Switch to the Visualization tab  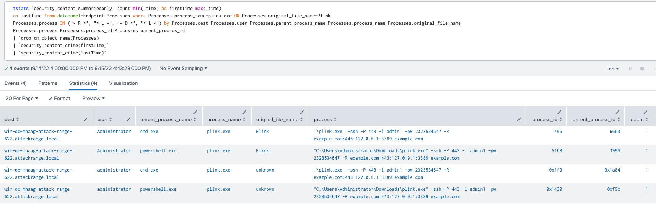click(123, 83)
